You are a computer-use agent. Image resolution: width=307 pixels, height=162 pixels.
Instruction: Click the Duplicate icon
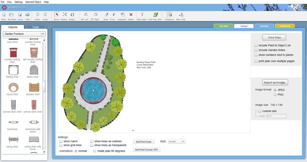tap(122, 15)
